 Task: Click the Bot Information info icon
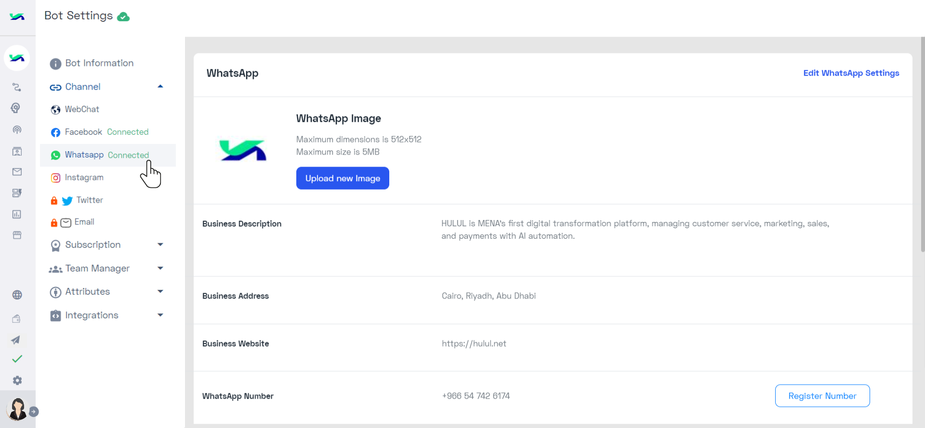coord(55,64)
